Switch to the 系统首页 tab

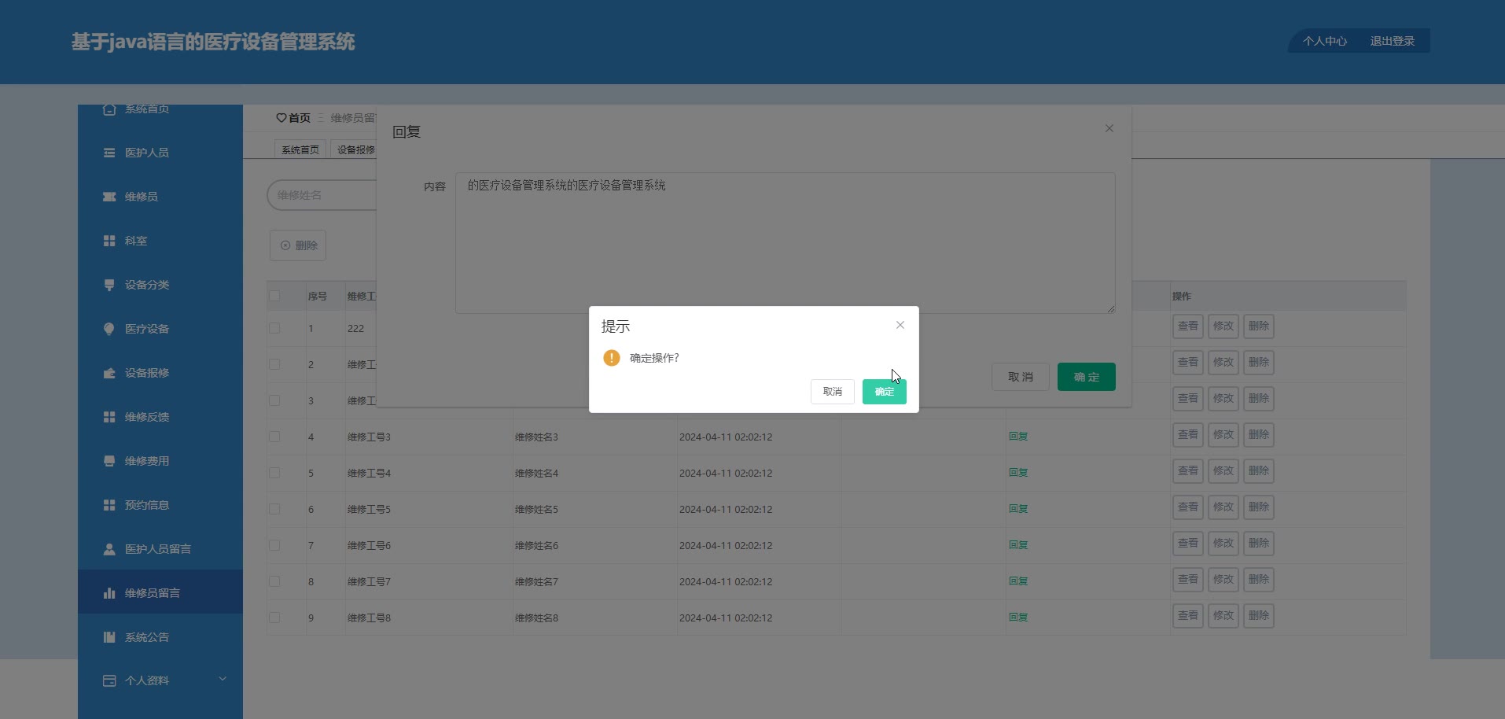click(300, 149)
